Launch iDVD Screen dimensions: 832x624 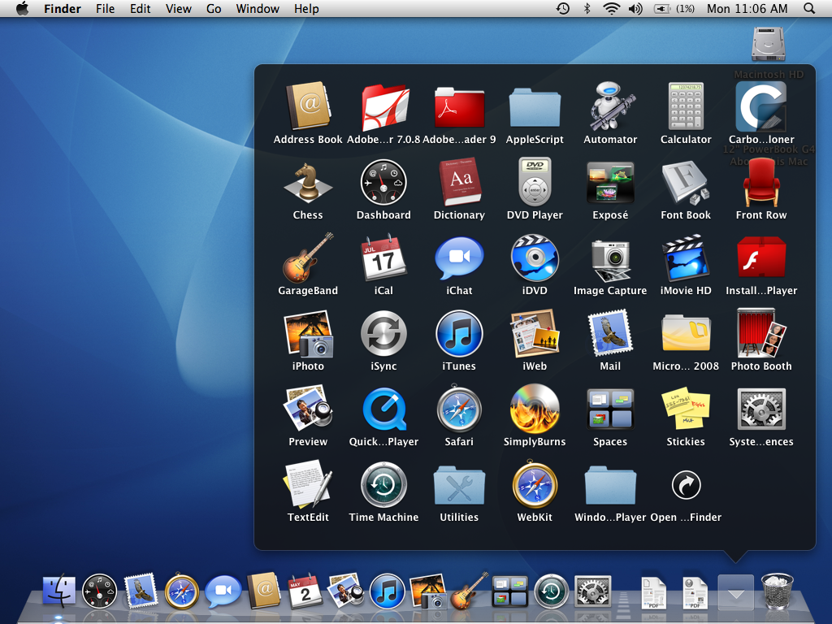click(535, 258)
